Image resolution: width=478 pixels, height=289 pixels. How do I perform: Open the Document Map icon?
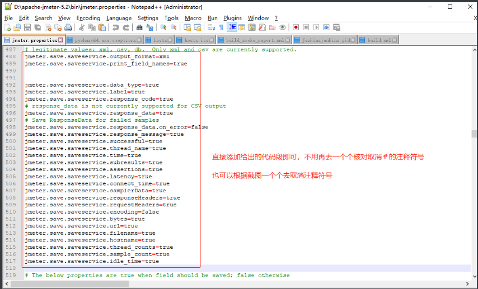coord(252,28)
